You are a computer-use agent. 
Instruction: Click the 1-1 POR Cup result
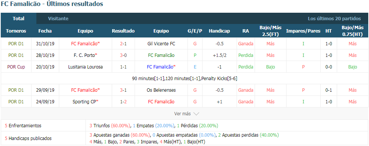coord(123,67)
